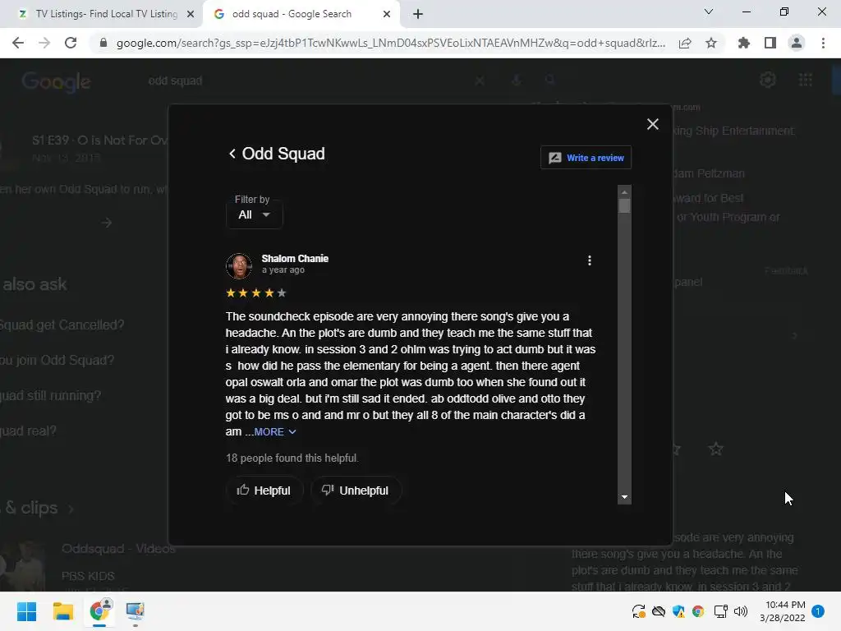Toggle the browser side panel
Image resolution: width=841 pixels, height=631 pixels.
(x=770, y=43)
